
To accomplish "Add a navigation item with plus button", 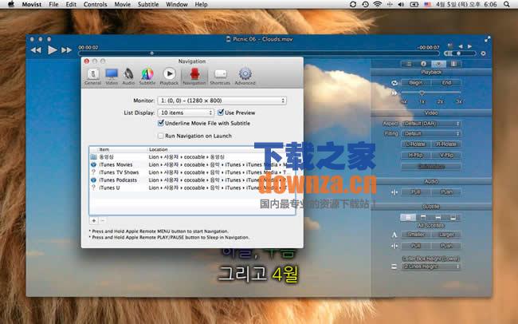I will tap(94, 220).
